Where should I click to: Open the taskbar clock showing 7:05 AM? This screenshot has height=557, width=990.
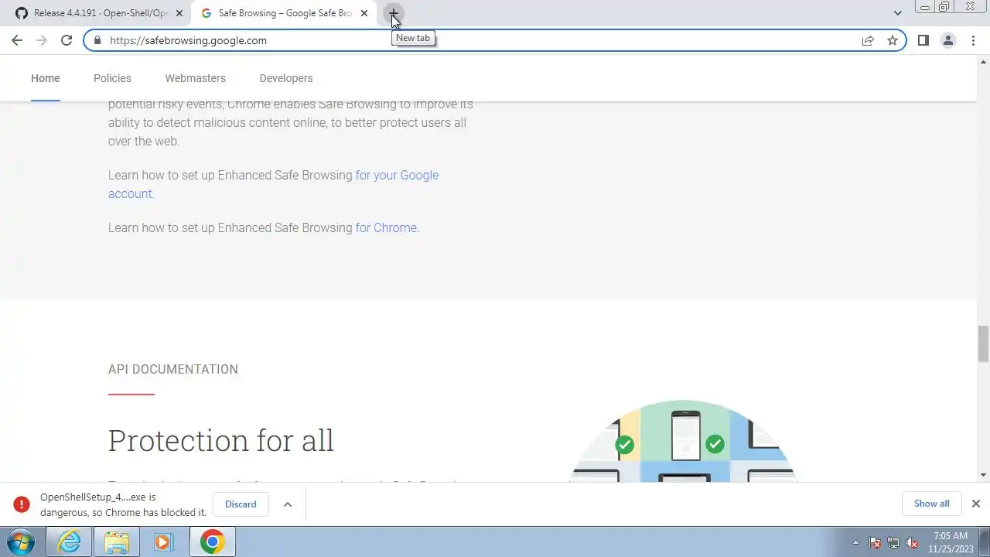[x=951, y=542]
